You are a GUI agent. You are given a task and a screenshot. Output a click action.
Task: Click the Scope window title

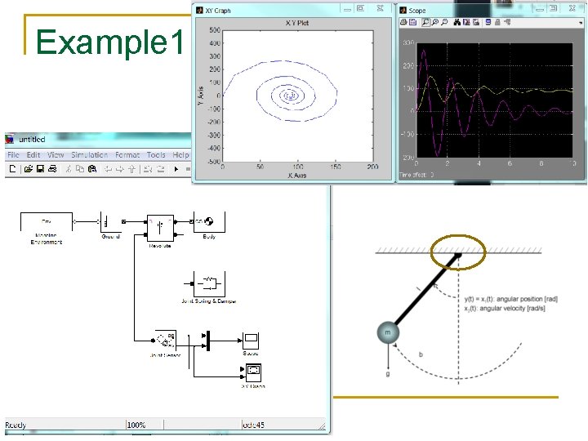click(417, 11)
